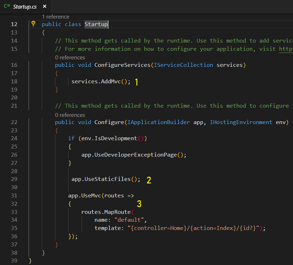Click env.IsDevelopment condition
This screenshot has width=293, height=265.
tap(112, 138)
